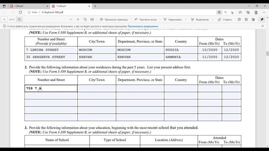
Task: Edit the 11/2005 From date field
Action: click(x=210, y=57)
